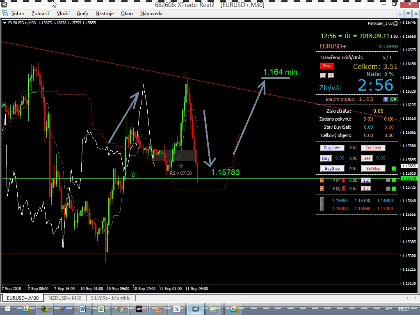Screen dimensions: 420x315
Task: Click the BuyStop button
Action: [x=332, y=169]
